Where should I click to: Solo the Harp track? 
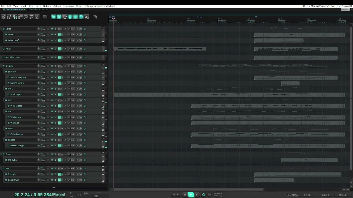tap(55, 49)
